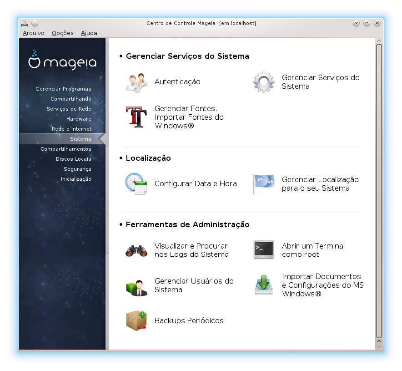
Task: Click Visualizar e Procurar nos Logs text
Action: (x=191, y=250)
